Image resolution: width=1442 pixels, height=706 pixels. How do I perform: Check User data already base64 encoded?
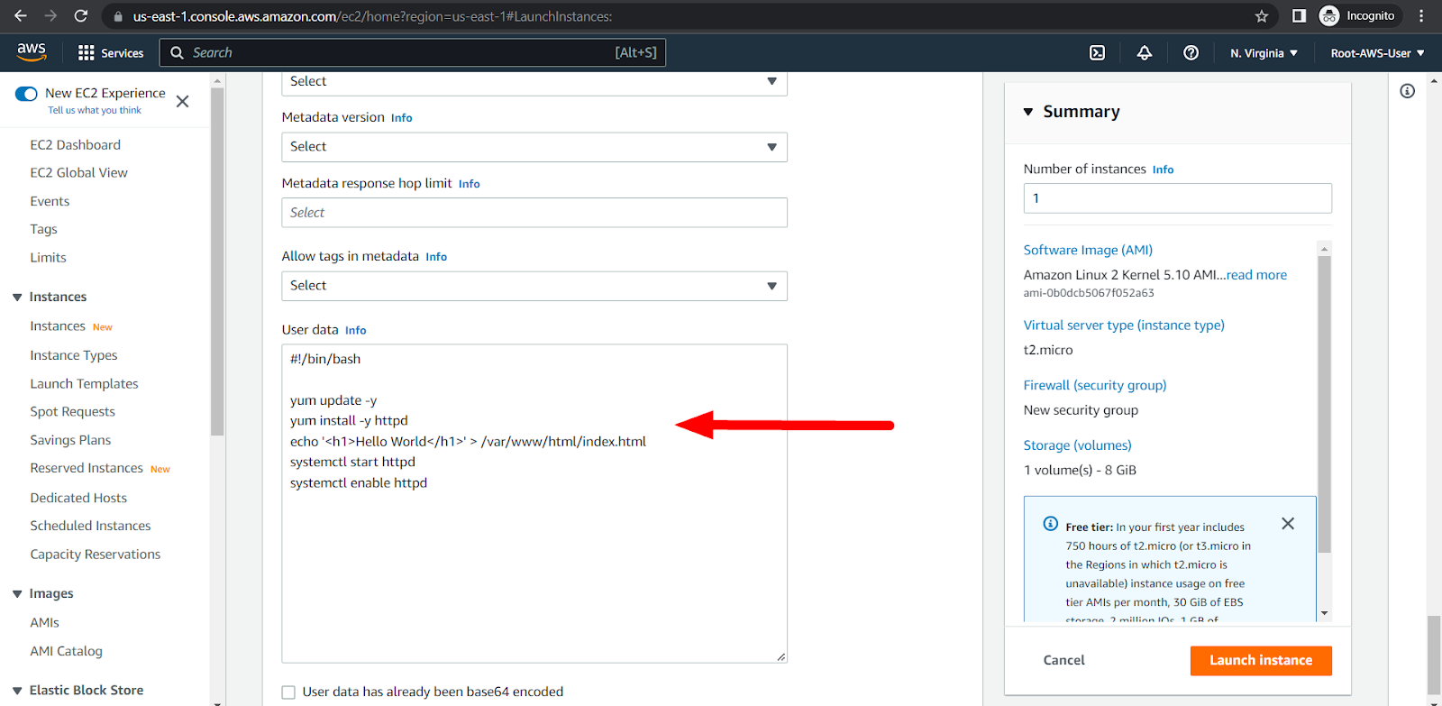pos(288,692)
